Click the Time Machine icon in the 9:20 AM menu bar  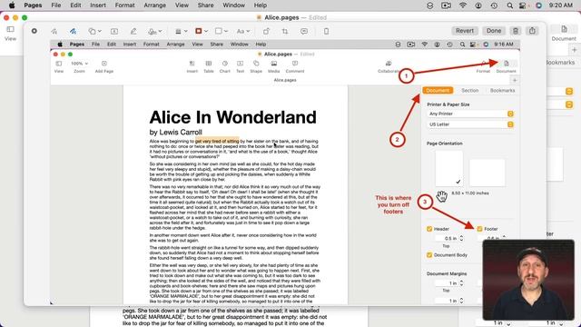494,5
